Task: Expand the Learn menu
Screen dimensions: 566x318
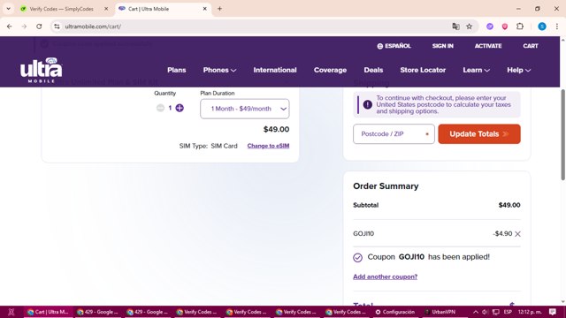Action: pos(476,70)
